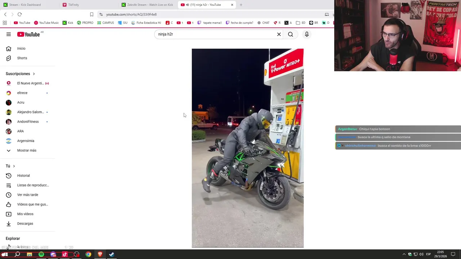Screen dimensions: 461x259
Task: Open the Windows Start menu
Action: [x=5, y=254]
